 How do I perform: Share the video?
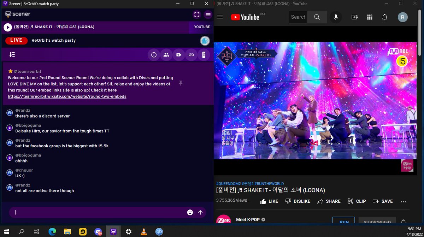[x=329, y=201]
